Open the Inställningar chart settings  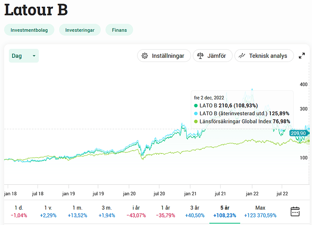tap(164, 56)
